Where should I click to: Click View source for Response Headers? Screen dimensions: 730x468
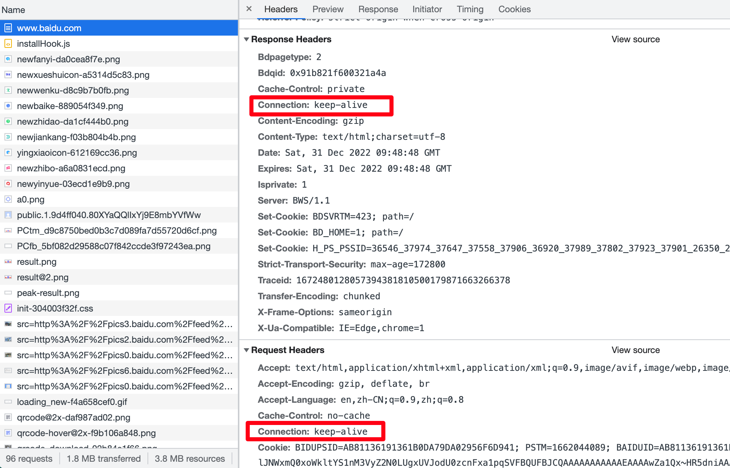(x=636, y=39)
